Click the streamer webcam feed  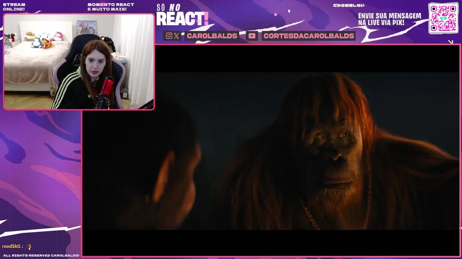(x=79, y=62)
